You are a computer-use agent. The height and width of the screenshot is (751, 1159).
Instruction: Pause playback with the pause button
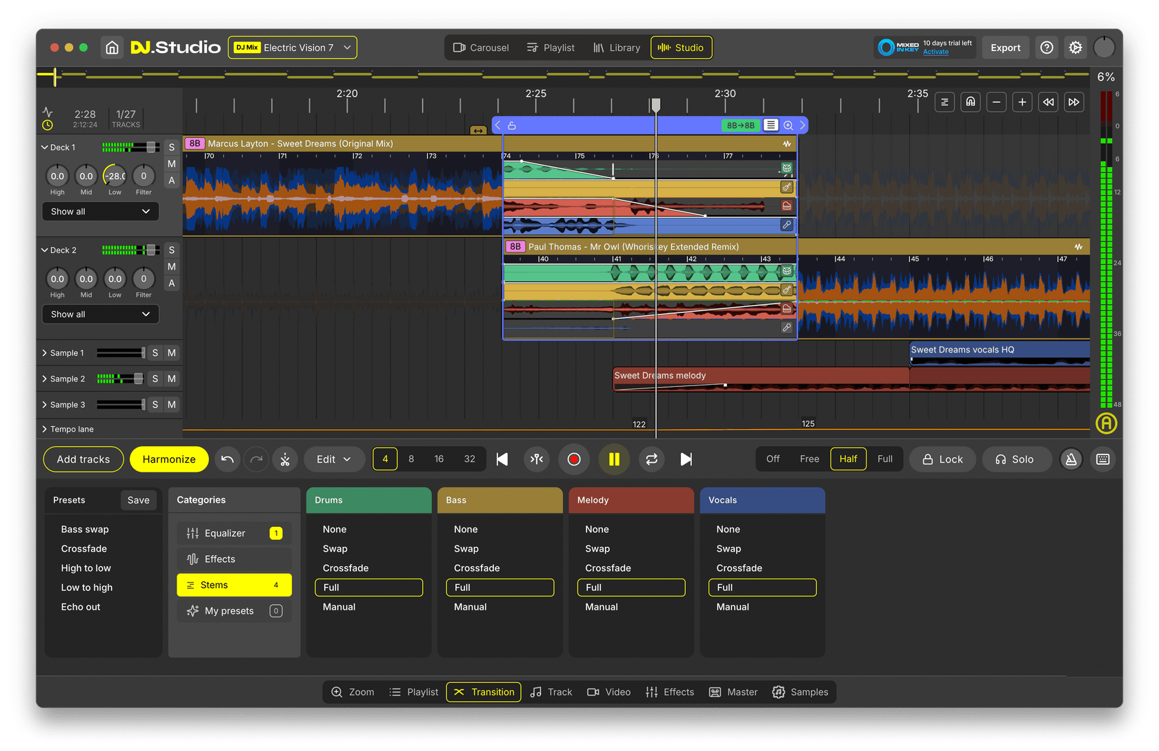(613, 459)
